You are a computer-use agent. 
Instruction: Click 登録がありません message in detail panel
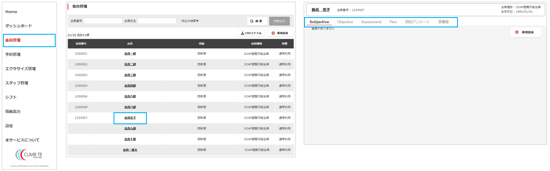[x=323, y=28]
